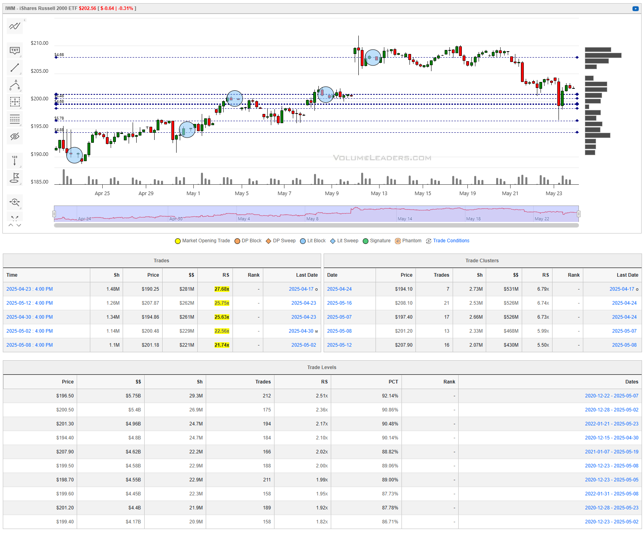Click the full screen expand arrows icon
The image size is (644, 533).
15,218
